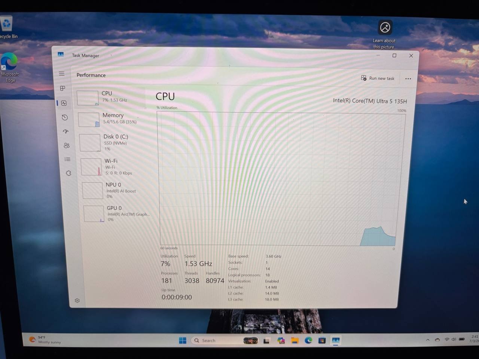Open the three-dot more options menu
Image resolution: width=479 pixels, height=359 pixels.
[x=408, y=79]
